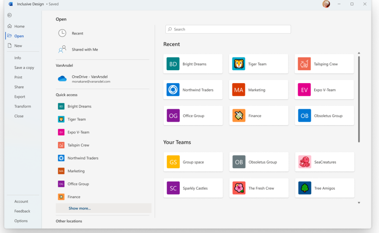This screenshot has height=233, width=379.
Task: Click the scrollbar up arrow
Action: click(x=359, y=53)
